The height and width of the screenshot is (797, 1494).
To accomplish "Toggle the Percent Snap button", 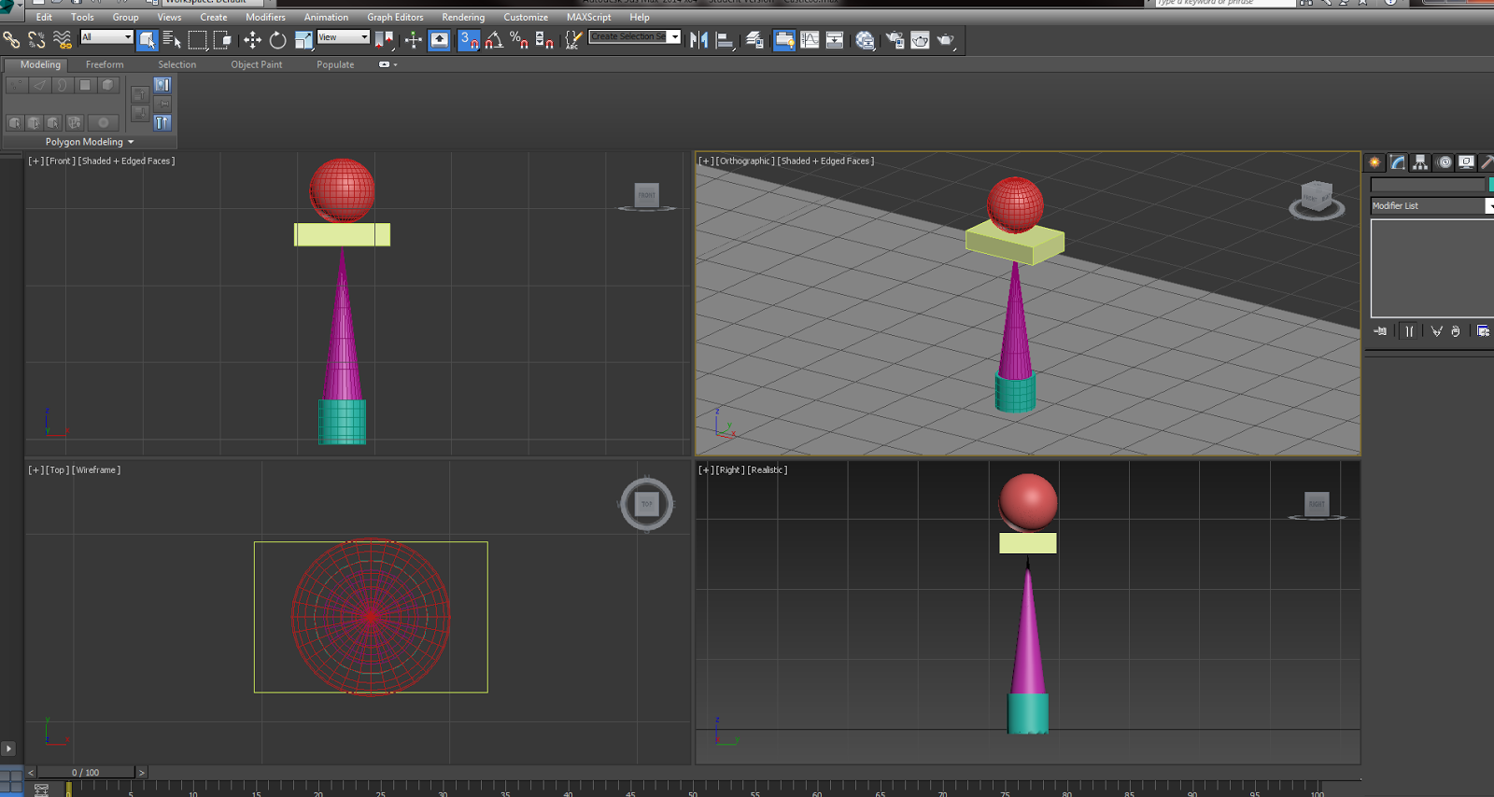I will [x=519, y=39].
